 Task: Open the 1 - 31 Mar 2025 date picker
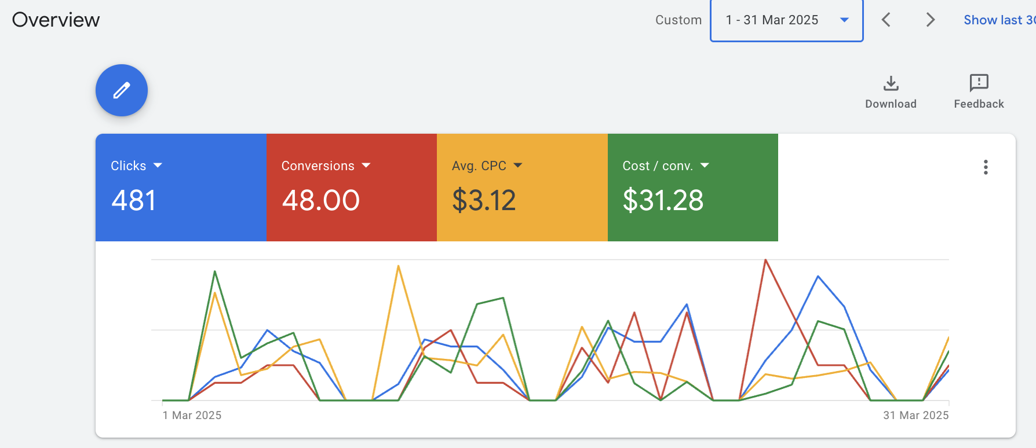pos(786,20)
